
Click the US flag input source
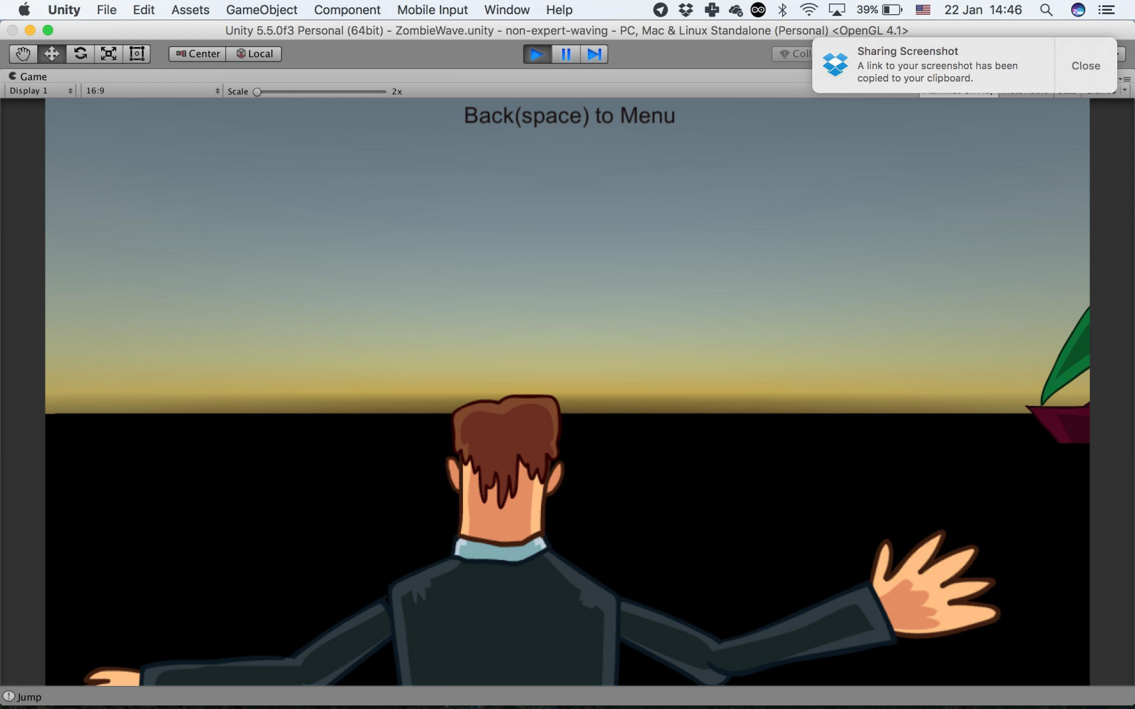pos(923,10)
